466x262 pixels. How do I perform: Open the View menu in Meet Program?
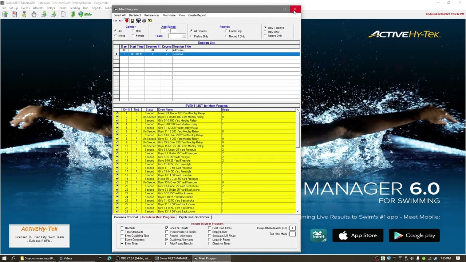[182, 15]
